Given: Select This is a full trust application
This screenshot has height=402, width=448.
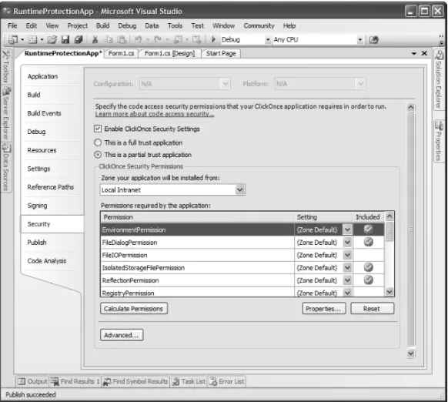Looking at the screenshot, I should point(98,142).
